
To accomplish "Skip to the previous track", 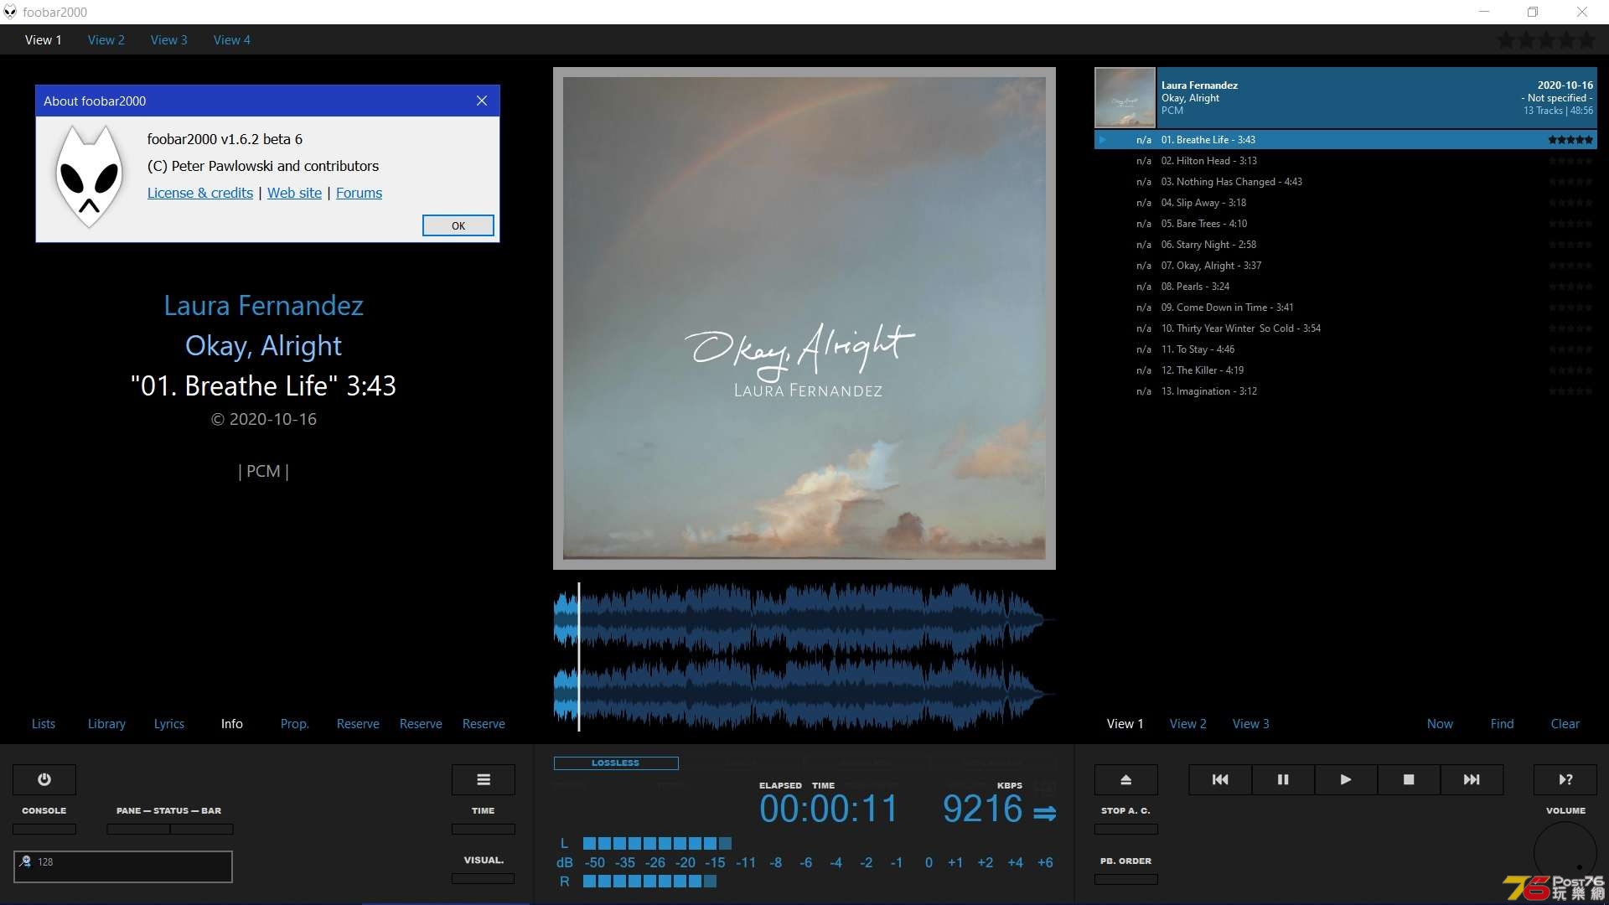I will pos(1220,779).
